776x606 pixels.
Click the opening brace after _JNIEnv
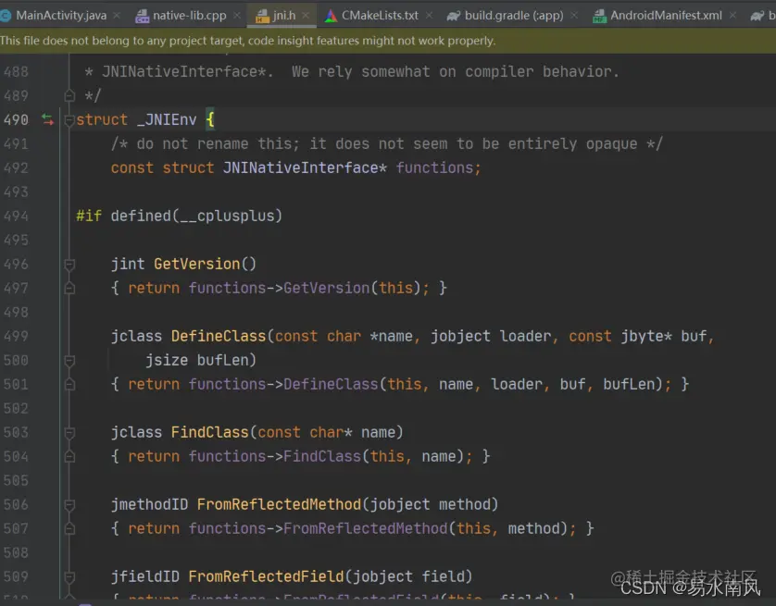[210, 119]
